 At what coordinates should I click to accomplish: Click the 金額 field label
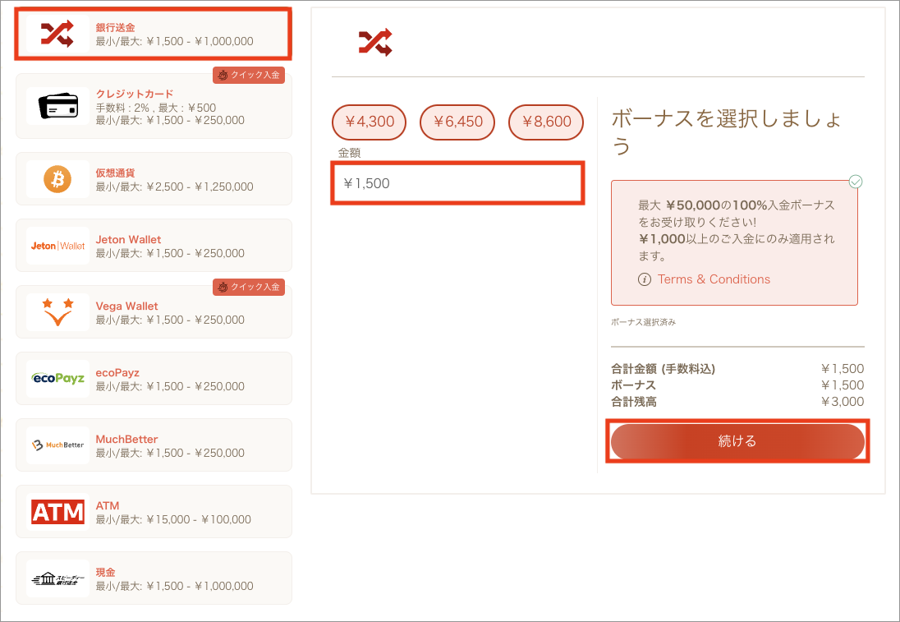(x=349, y=153)
